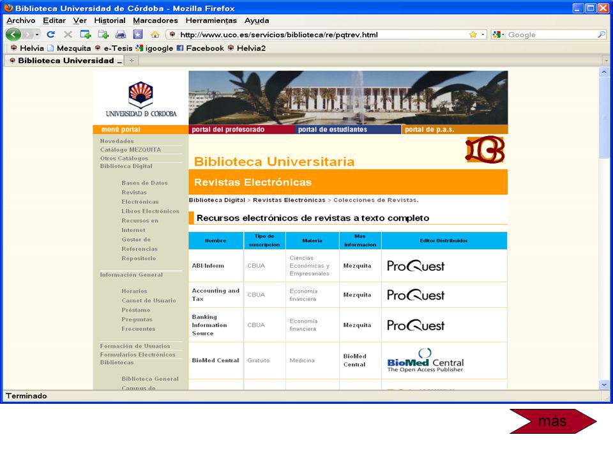Open the Herramientas menu
Viewport: 613px width, 460px height.
click(x=211, y=20)
